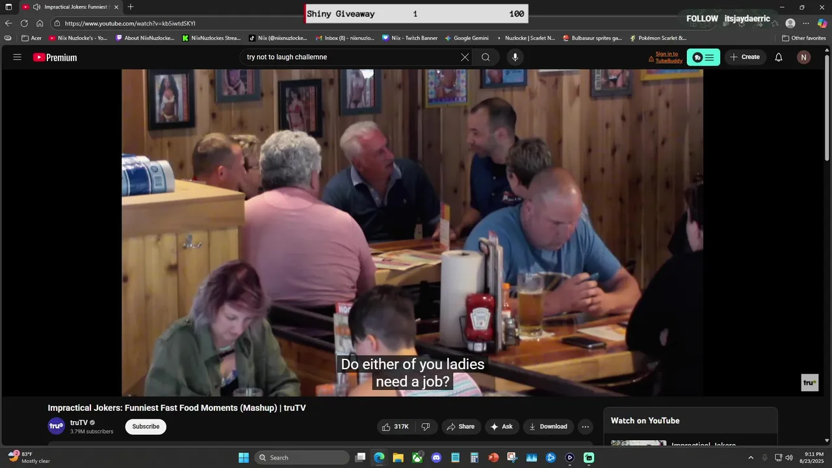Screen dimensions: 832x468
Task: Focus the browser address bar URL
Action: (x=130, y=23)
